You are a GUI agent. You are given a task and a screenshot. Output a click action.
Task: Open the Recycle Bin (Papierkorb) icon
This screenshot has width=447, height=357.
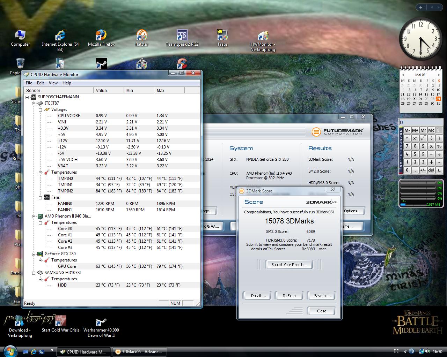pyautogui.click(x=20, y=66)
